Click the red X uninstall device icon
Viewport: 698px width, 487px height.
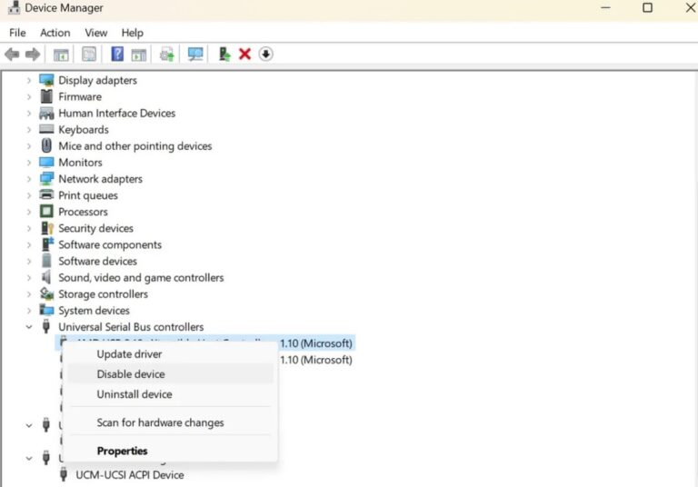(244, 55)
